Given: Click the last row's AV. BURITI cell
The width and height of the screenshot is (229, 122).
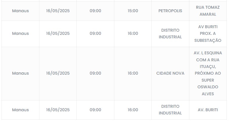Looking at the screenshot, I should [x=208, y=110].
